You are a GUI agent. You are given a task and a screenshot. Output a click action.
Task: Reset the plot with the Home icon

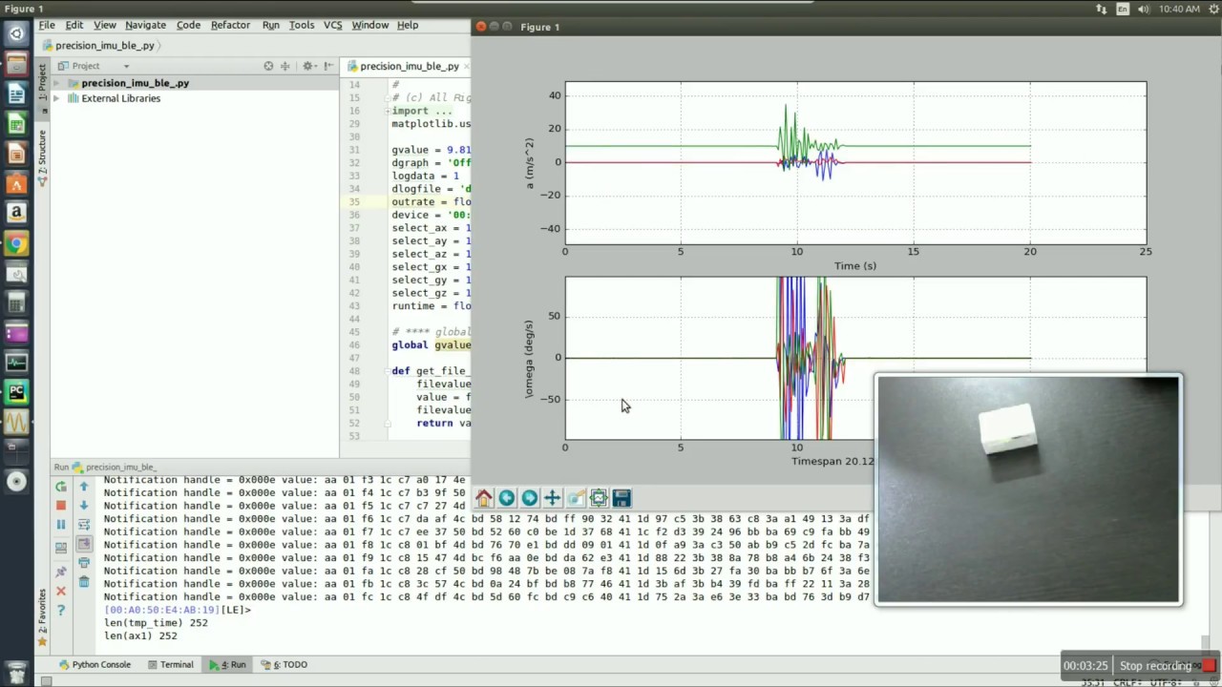[x=484, y=498]
